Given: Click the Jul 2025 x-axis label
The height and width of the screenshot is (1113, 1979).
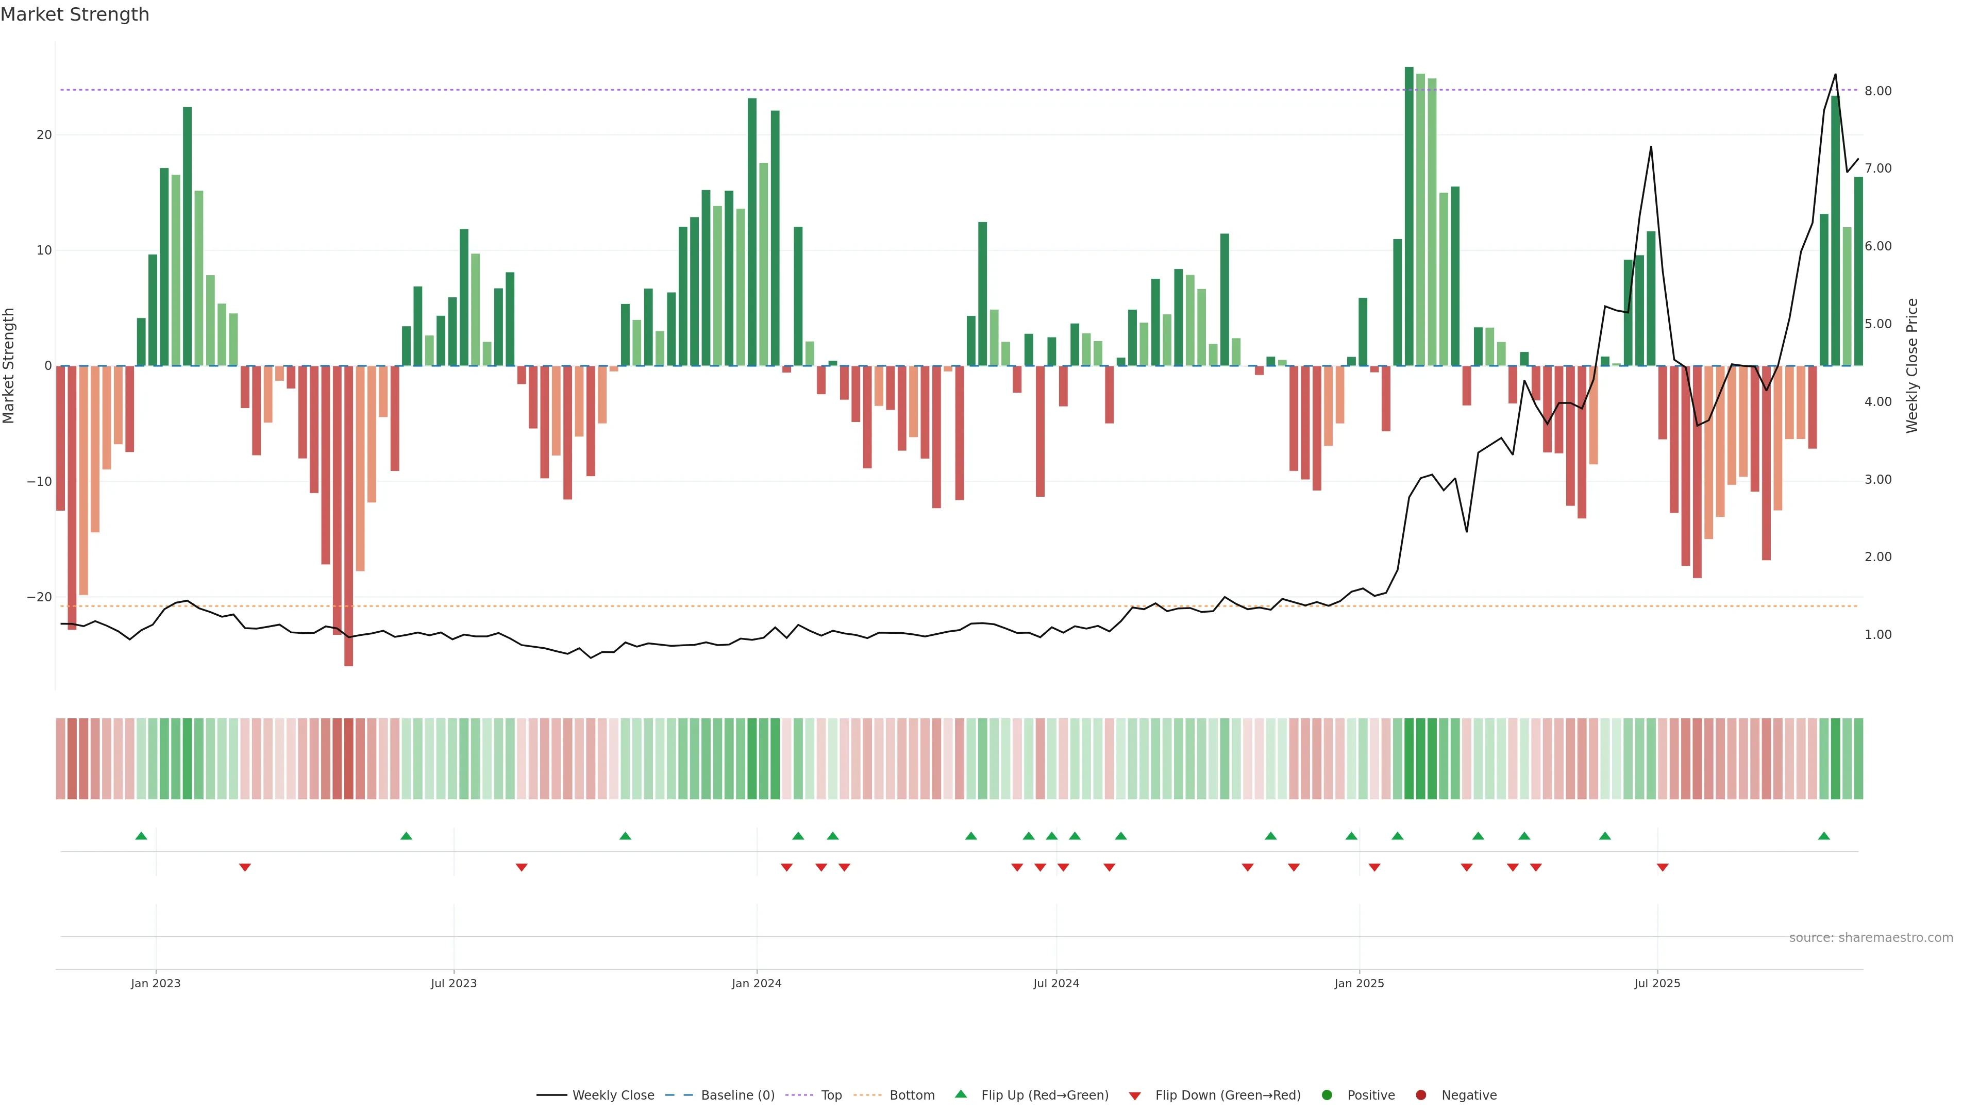Looking at the screenshot, I should [x=1657, y=983].
